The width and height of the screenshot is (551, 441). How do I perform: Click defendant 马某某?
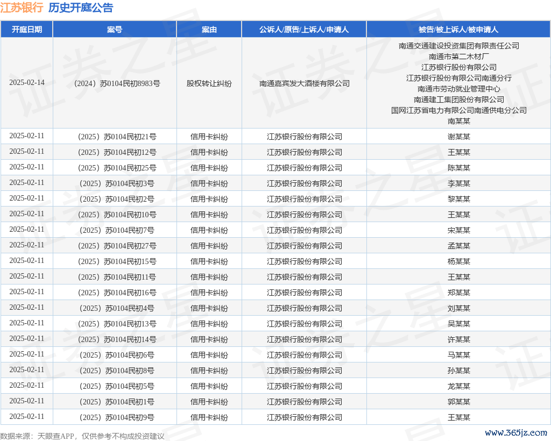[458, 355]
